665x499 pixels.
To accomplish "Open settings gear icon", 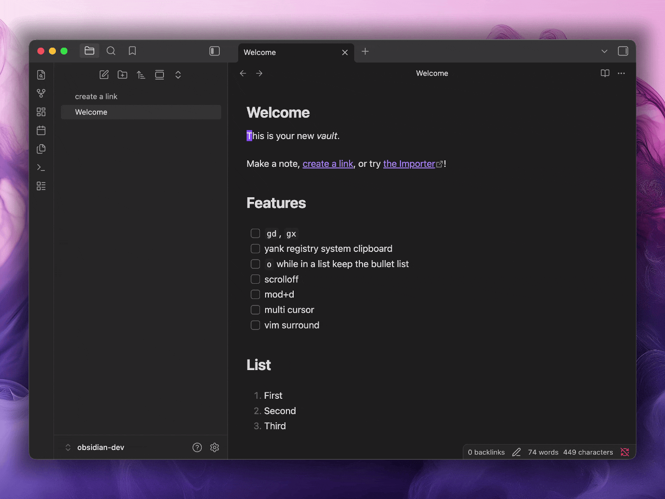I will (x=215, y=447).
